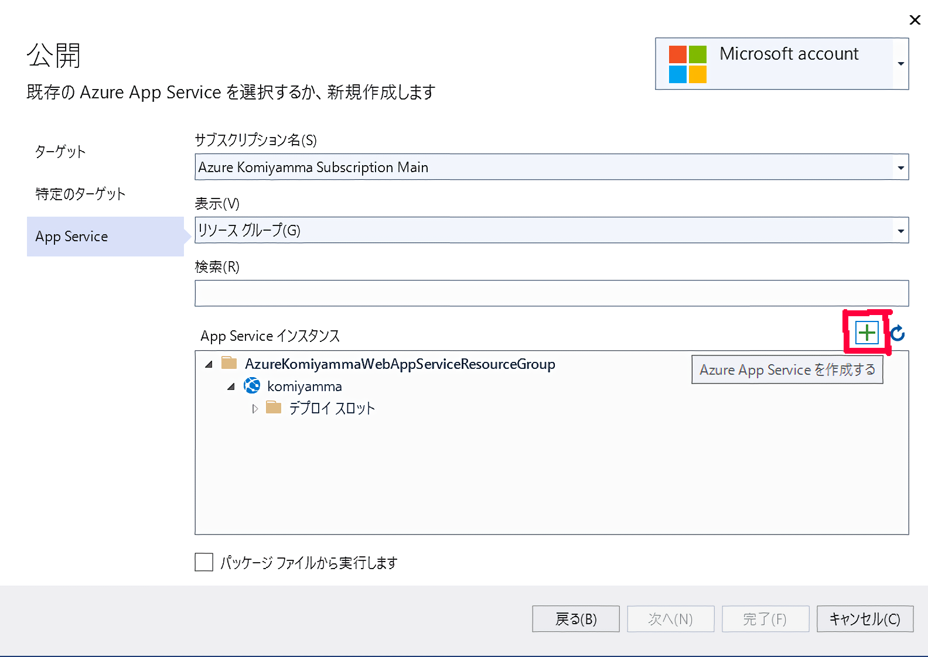This screenshot has width=928, height=657.
Task: Open the 表示 resource group dropdown
Action: pos(900,231)
